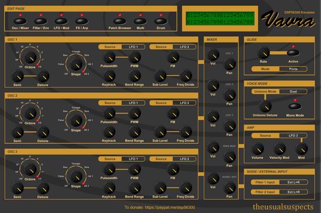Toggle the Mono Mode button

click(x=295, y=106)
